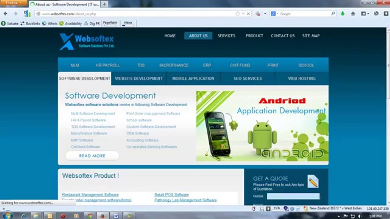Open the SITE MAP menu item

pyautogui.click(x=311, y=36)
